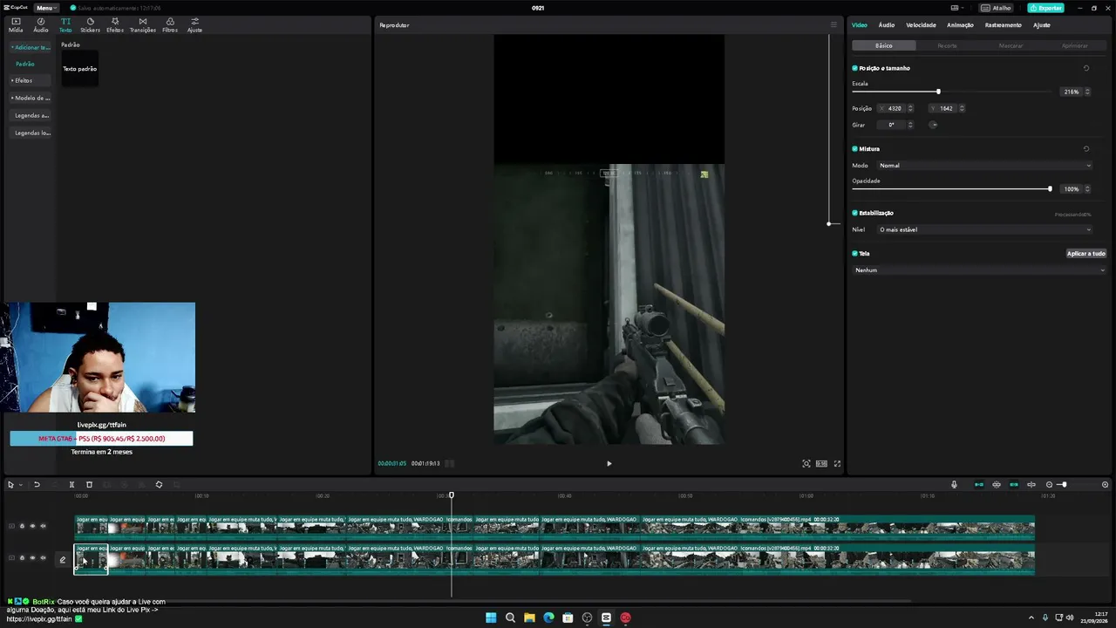Undo last action in timeline toolbar
This screenshot has width=1116, height=628.
(37, 484)
